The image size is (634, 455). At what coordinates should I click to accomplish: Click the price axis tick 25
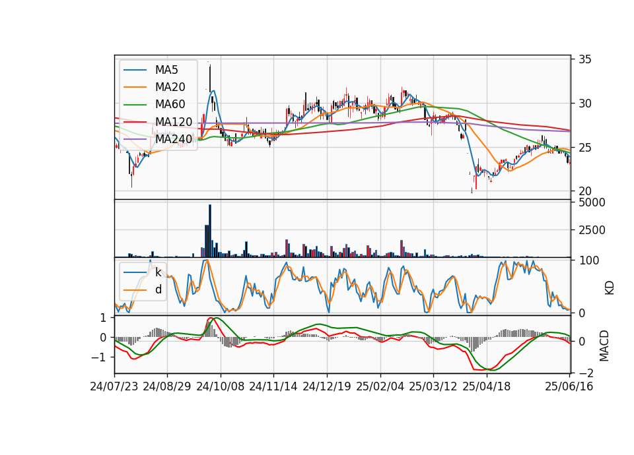tap(585, 147)
